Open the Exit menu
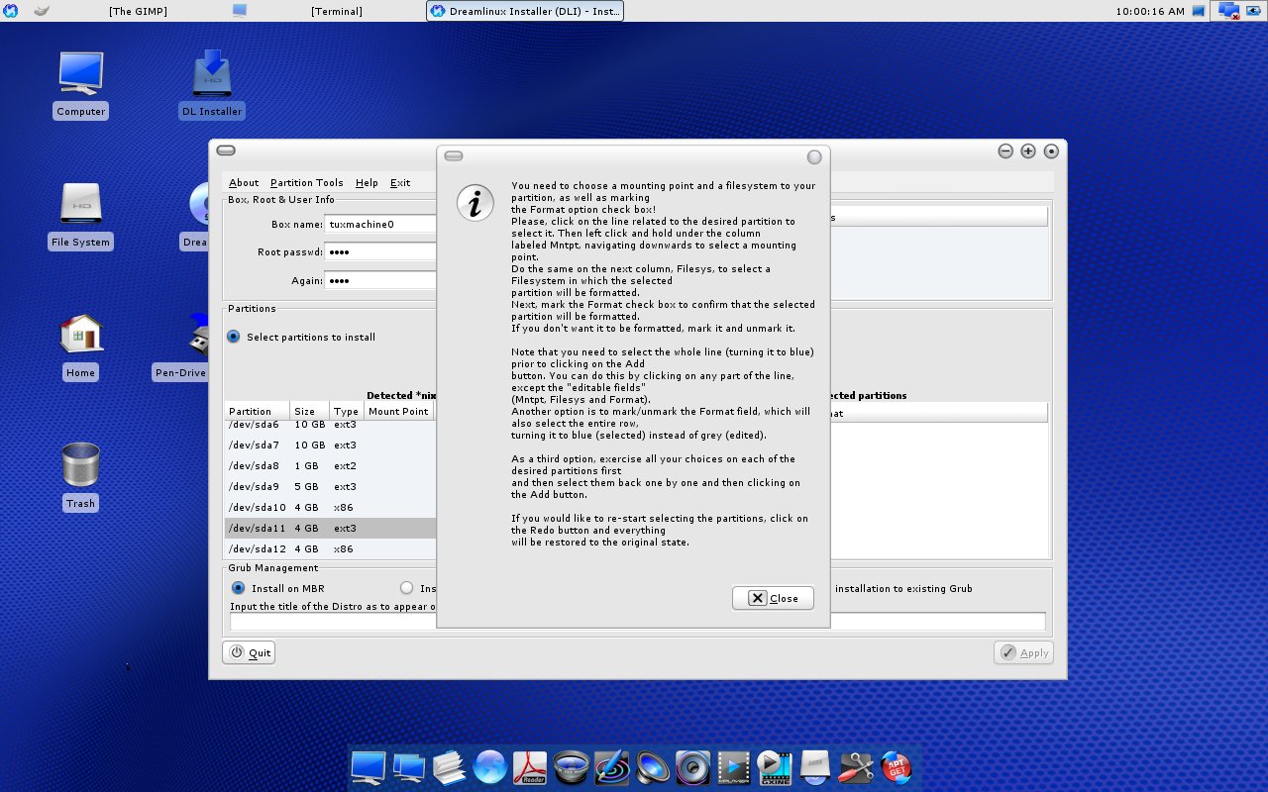 pos(400,183)
